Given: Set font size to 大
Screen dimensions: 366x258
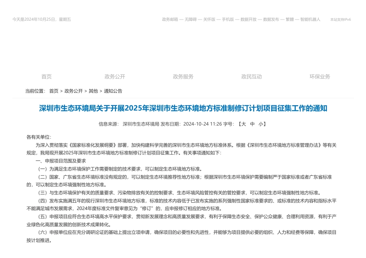Looking at the screenshot, I should pos(243,124).
